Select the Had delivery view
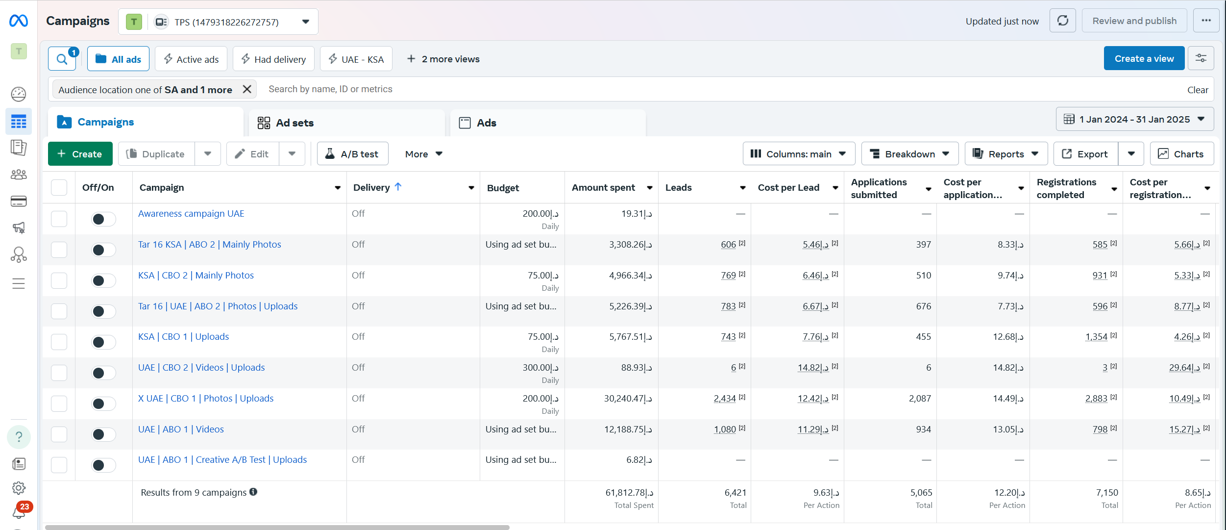This screenshot has height=530, width=1226. pyautogui.click(x=274, y=59)
